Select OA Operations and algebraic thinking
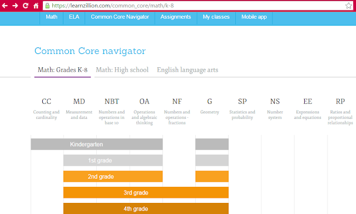The height and width of the screenshot is (214, 356). [x=145, y=111]
